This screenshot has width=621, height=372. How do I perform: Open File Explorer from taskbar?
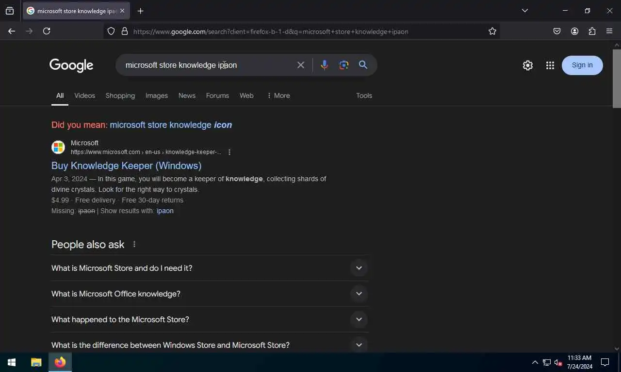click(36, 362)
